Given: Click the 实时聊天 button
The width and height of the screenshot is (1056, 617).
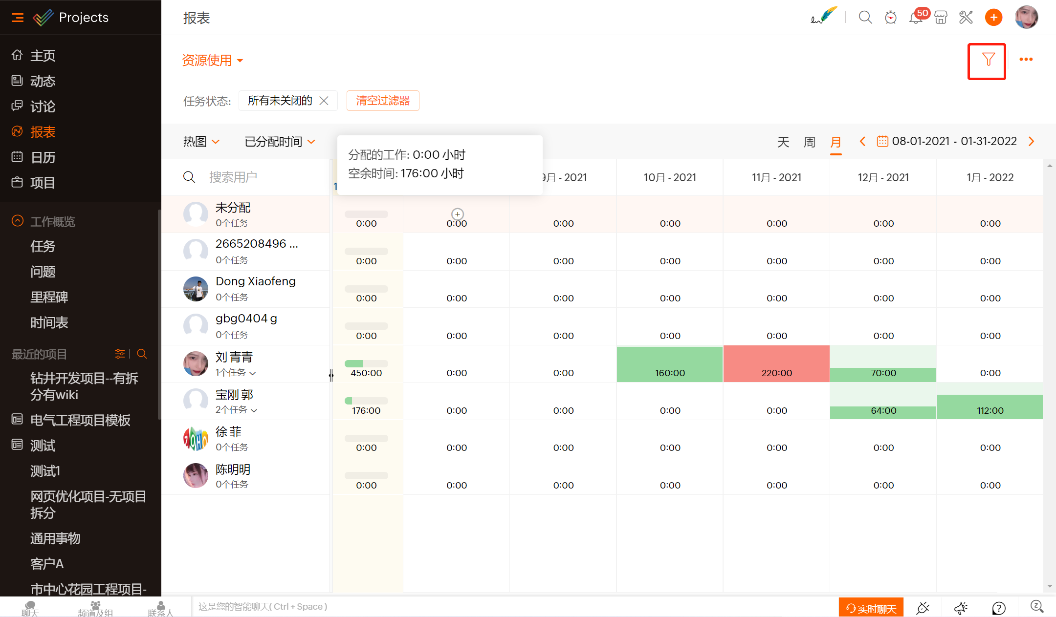Looking at the screenshot, I should (x=871, y=608).
